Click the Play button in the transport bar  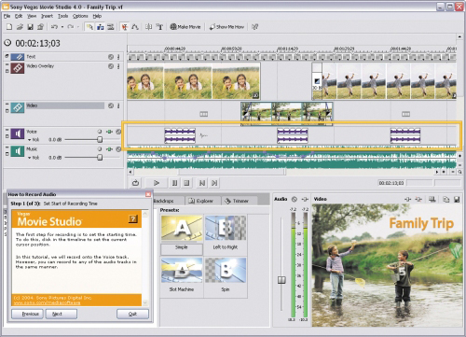point(157,183)
